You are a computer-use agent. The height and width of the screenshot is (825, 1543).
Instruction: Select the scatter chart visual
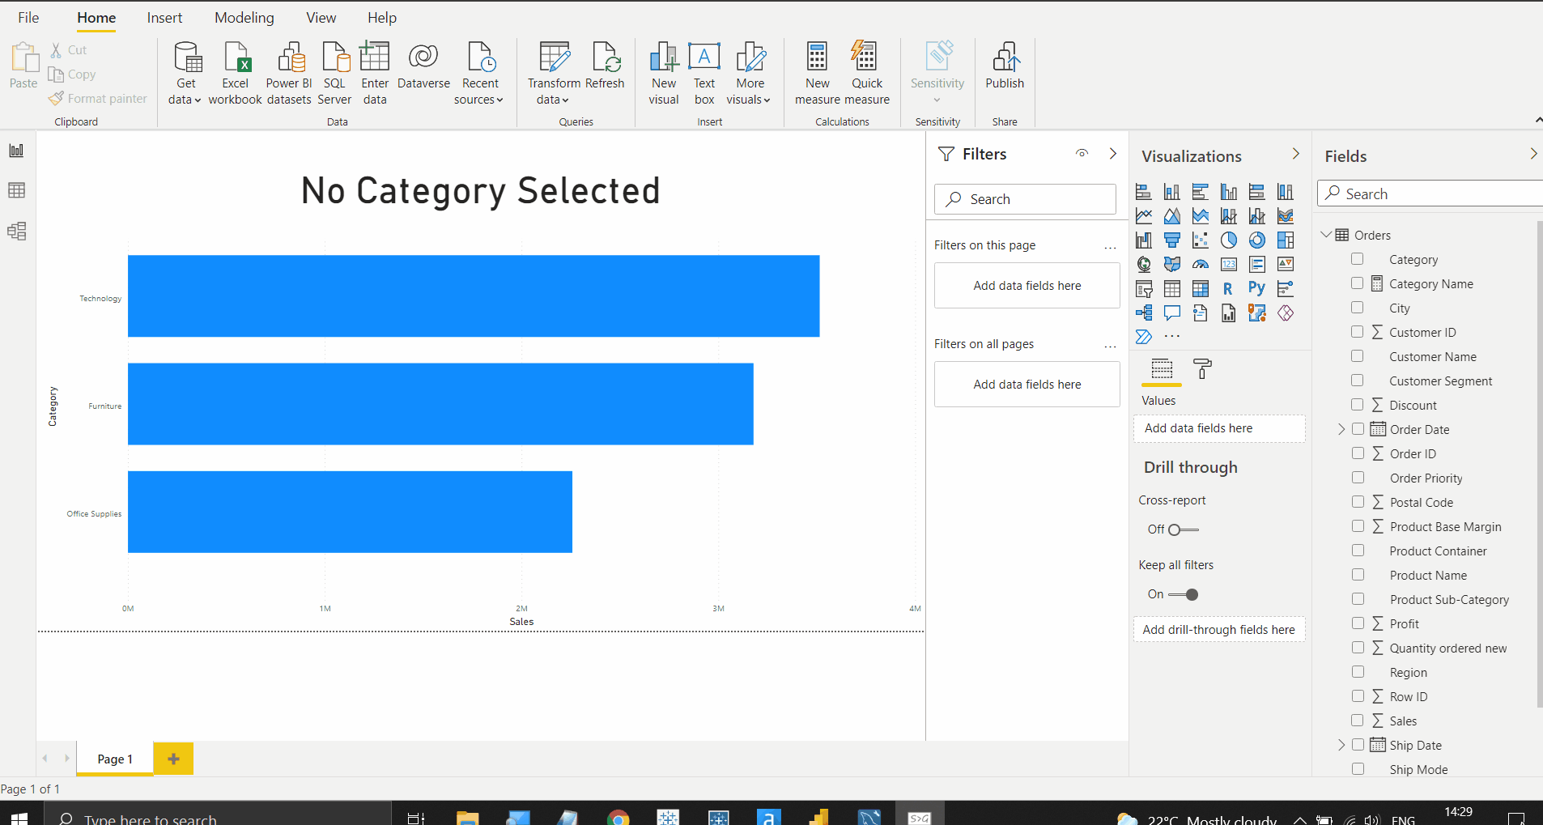pyautogui.click(x=1200, y=240)
